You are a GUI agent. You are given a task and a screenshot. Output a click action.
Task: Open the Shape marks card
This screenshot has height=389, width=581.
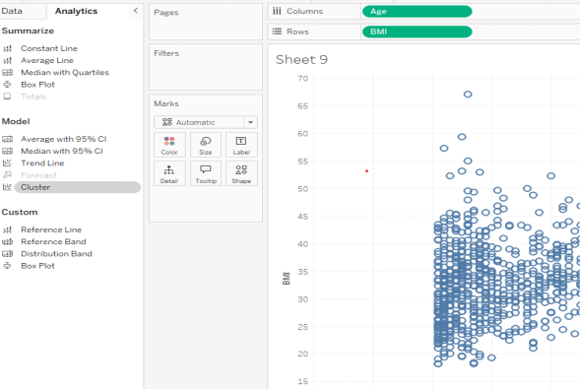[x=241, y=173]
